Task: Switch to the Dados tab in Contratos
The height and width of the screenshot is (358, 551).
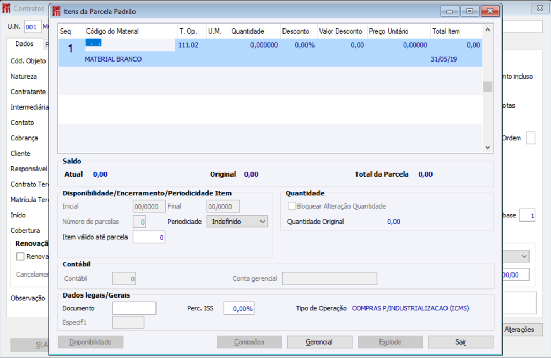Action: point(24,44)
